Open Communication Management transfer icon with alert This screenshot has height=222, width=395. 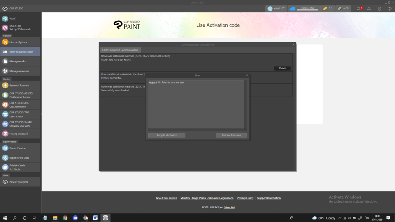(360, 9)
